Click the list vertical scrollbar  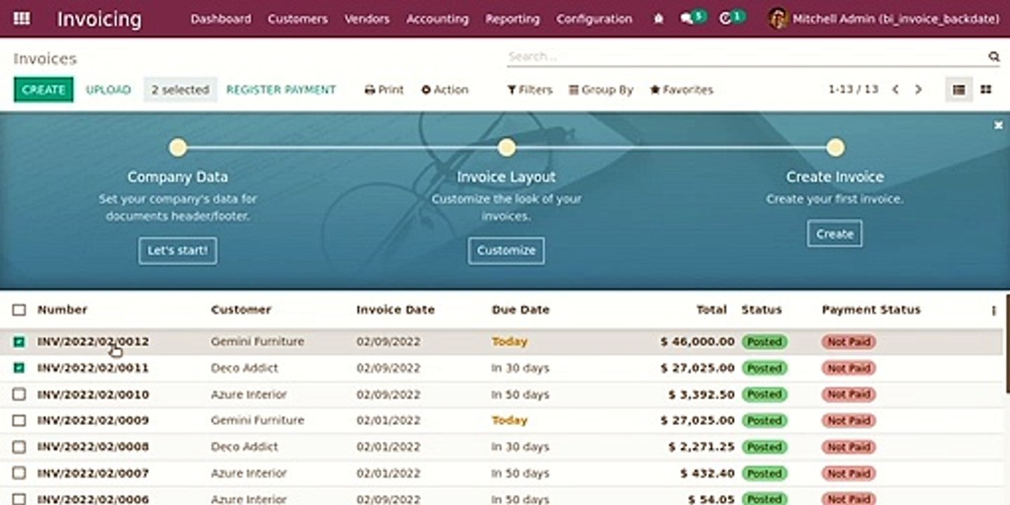1007,344
